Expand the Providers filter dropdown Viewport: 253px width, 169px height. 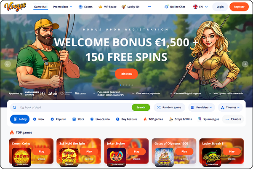point(201,107)
